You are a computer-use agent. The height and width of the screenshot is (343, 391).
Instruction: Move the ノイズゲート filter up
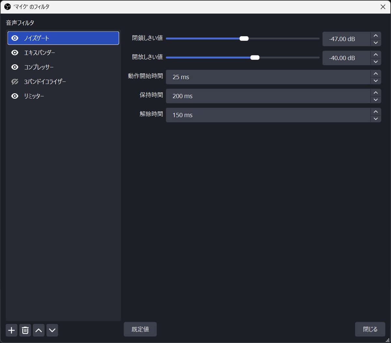pos(38,330)
